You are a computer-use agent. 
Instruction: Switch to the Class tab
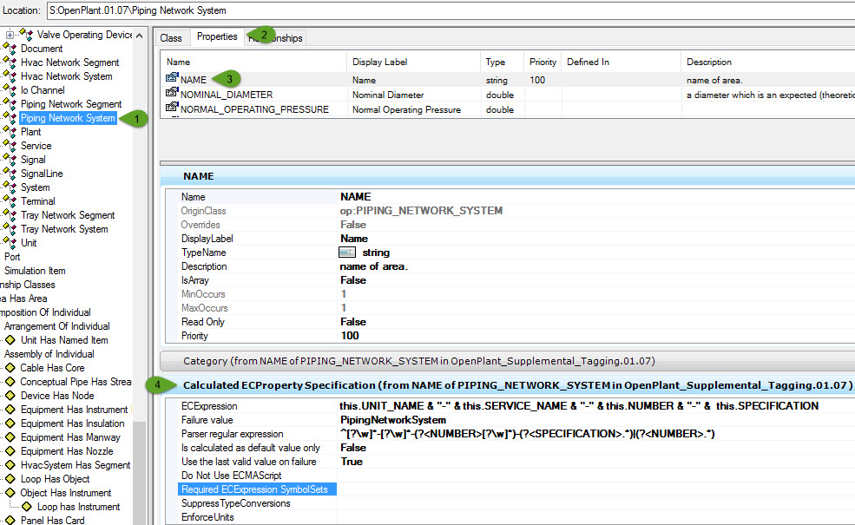(x=171, y=37)
